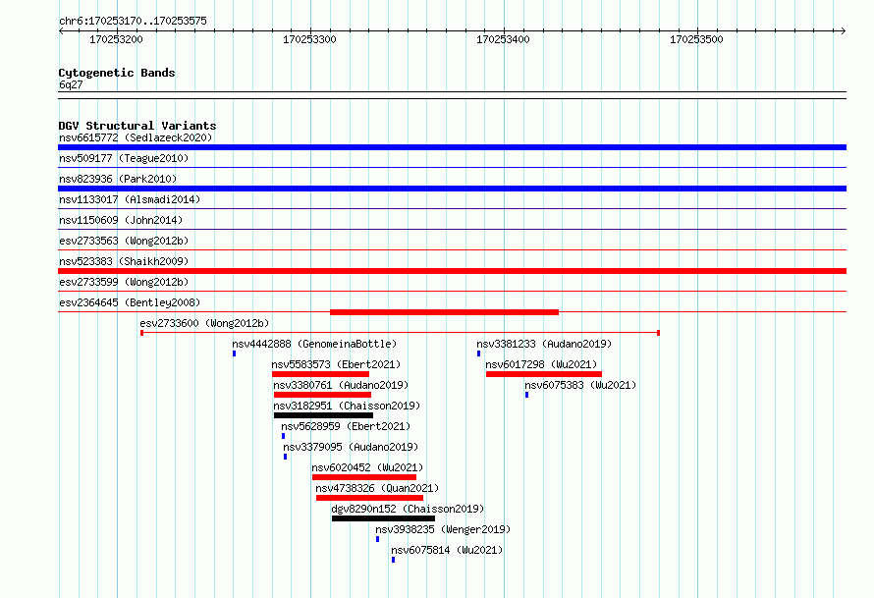
Task: Click the thin red line under esv2733599
Action: point(452,291)
